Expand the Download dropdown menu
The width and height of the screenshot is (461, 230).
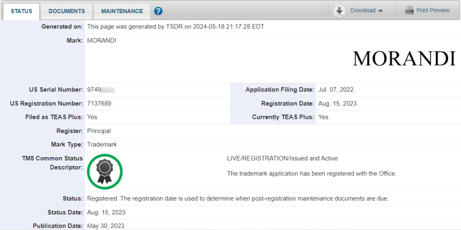[x=366, y=11]
